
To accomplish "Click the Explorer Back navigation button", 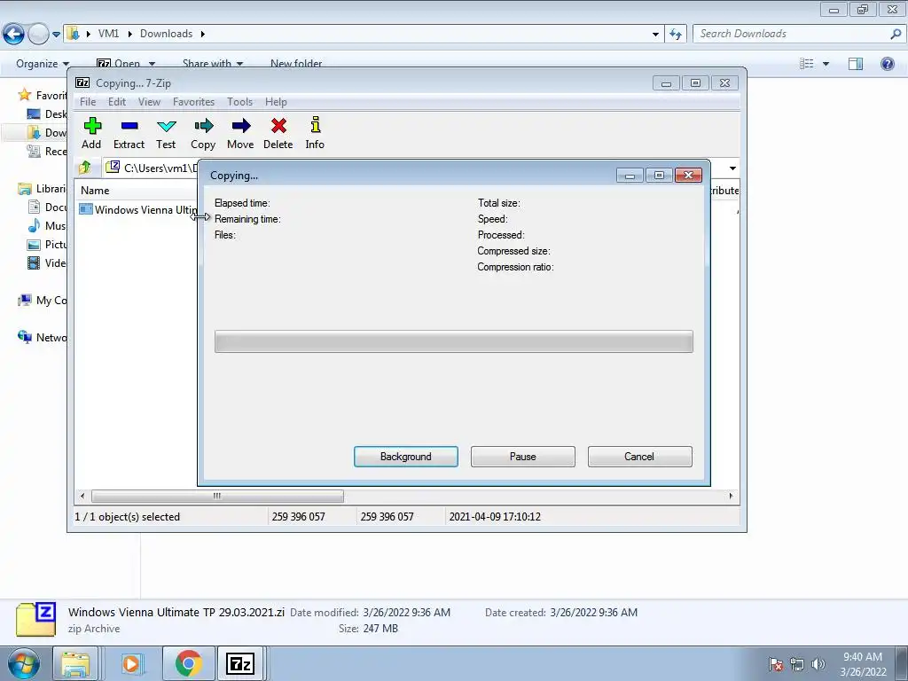I will (x=13, y=34).
